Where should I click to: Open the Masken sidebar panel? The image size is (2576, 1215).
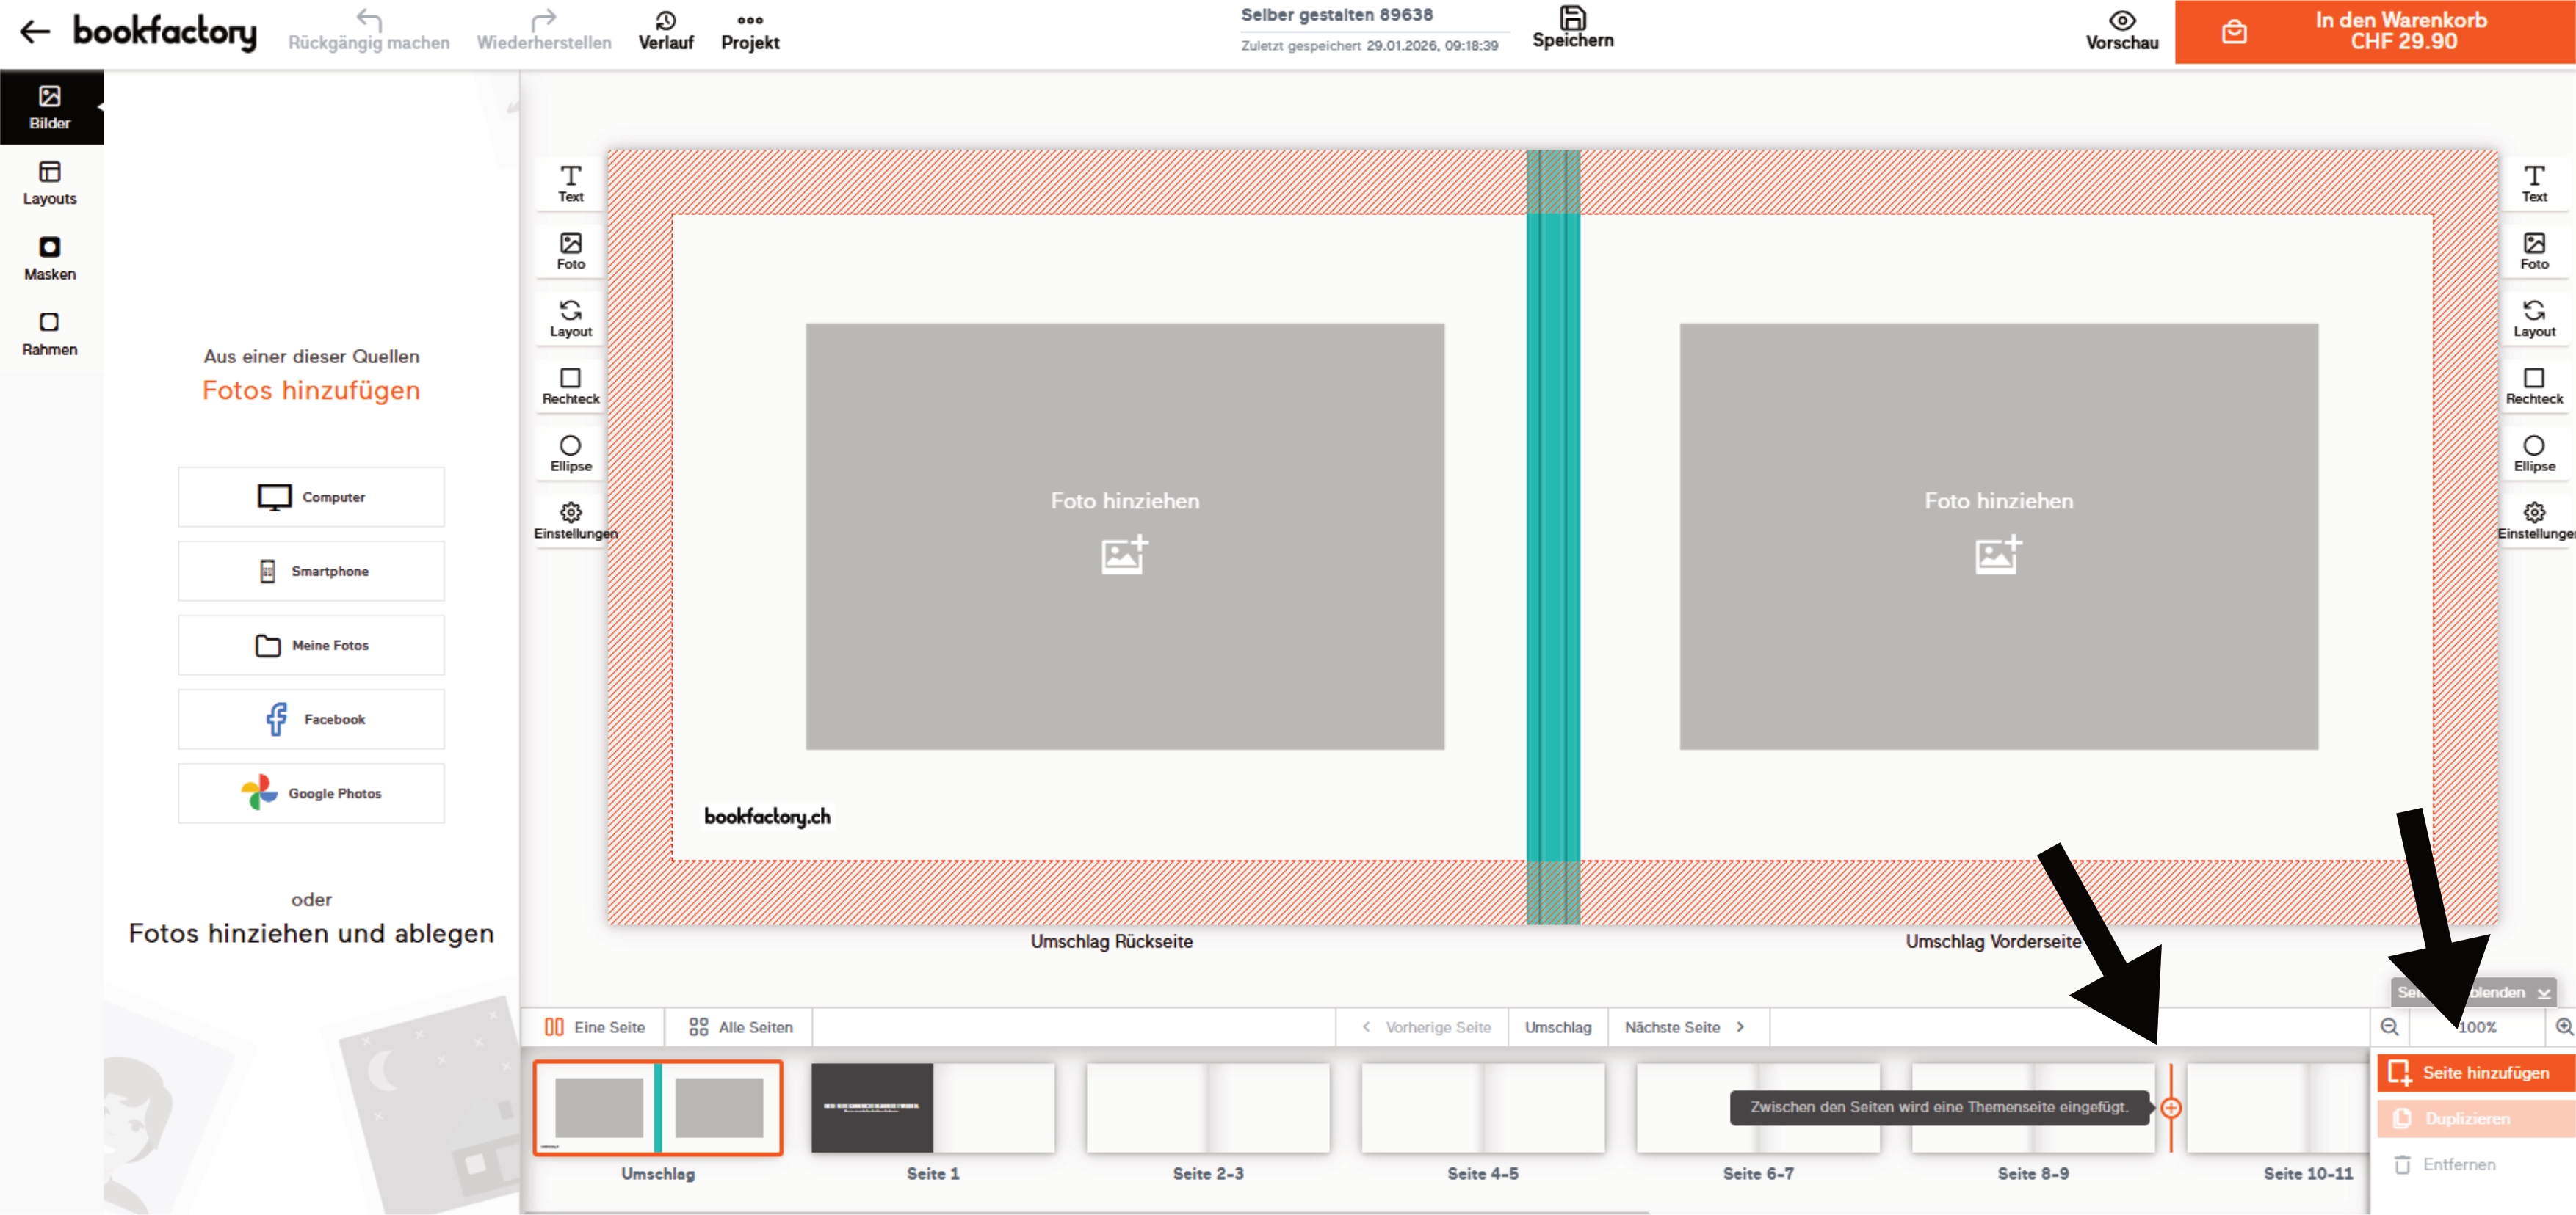pos(49,258)
